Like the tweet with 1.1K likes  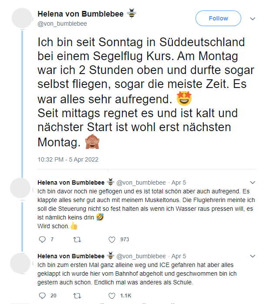coord(112,296)
